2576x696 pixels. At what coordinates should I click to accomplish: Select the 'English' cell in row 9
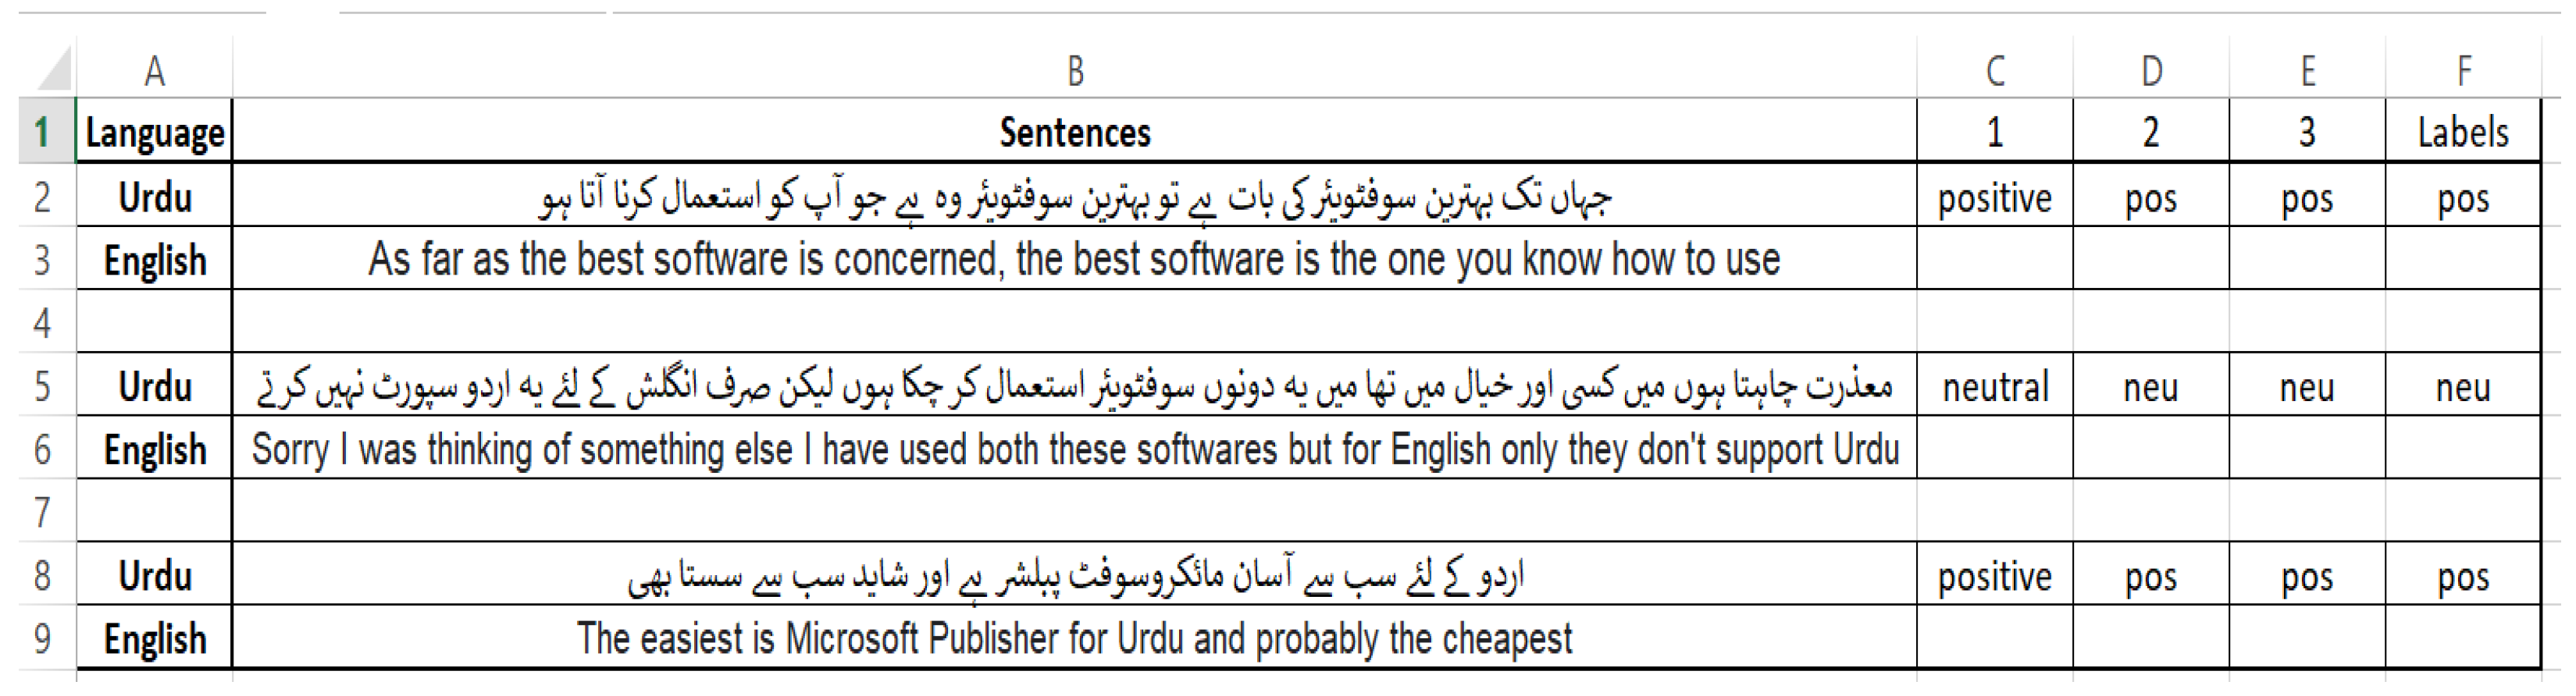[x=154, y=637]
